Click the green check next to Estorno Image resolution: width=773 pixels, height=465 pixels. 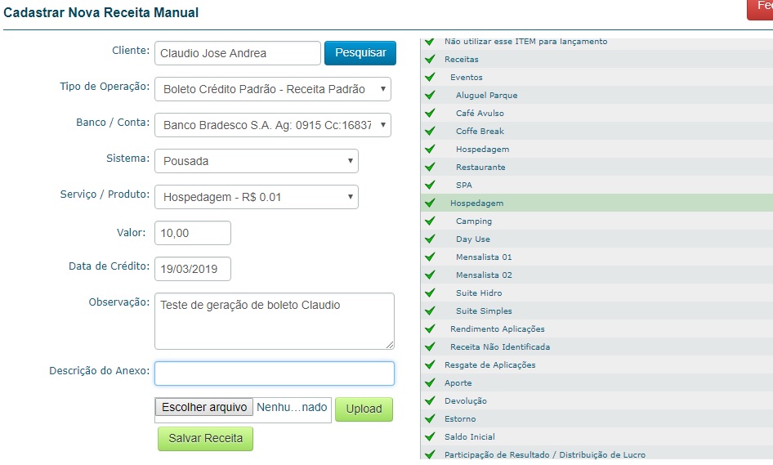[430, 419]
